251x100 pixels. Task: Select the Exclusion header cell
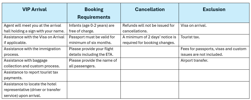(x=214, y=13)
